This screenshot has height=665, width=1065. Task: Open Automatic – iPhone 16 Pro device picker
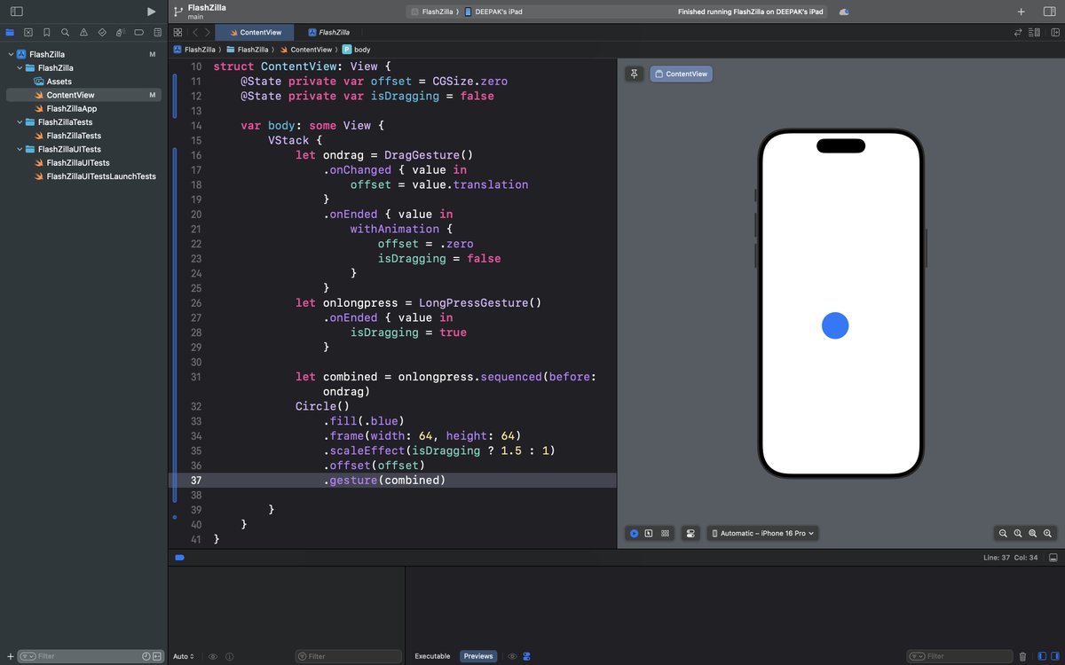click(763, 533)
